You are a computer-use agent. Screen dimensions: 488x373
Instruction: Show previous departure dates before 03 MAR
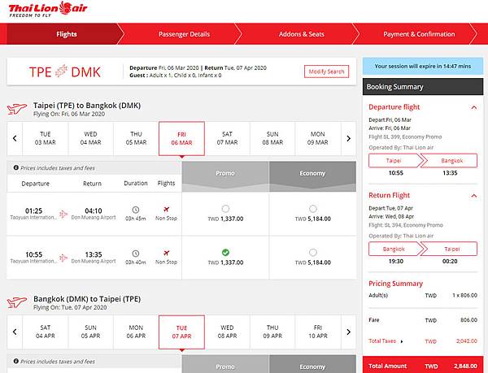(x=15, y=138)
